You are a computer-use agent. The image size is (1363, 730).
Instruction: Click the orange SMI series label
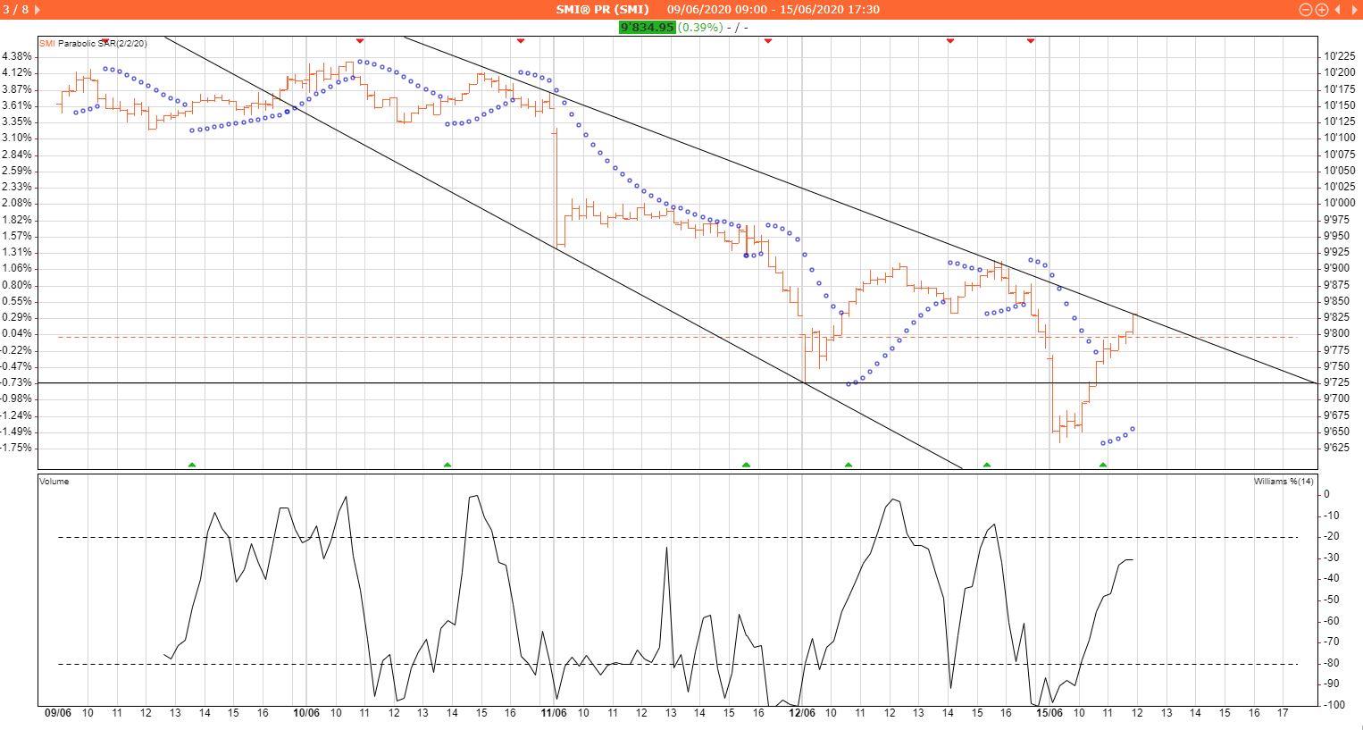[47, 43]
